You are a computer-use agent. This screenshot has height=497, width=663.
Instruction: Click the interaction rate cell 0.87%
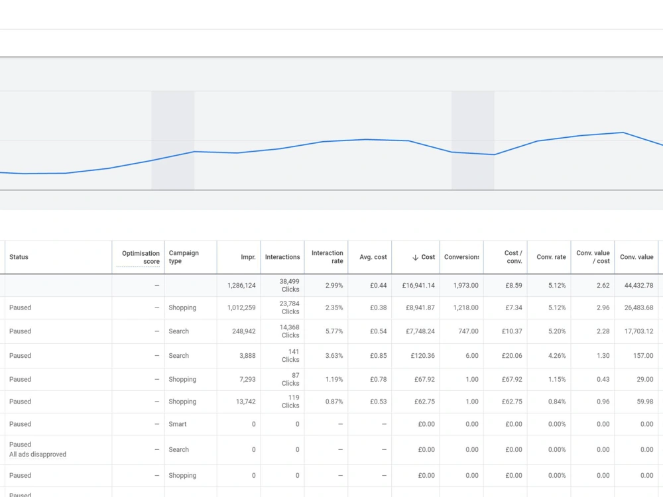[334, 402]
